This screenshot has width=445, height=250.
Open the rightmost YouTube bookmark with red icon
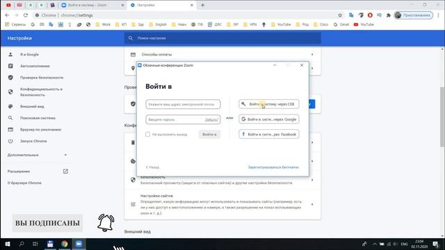pos(364,25)
